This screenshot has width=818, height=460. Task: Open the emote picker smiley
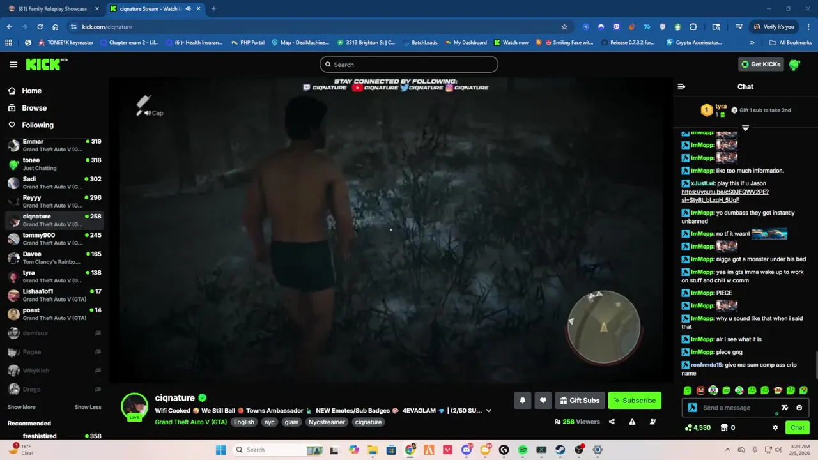click(x=799, y=408)
